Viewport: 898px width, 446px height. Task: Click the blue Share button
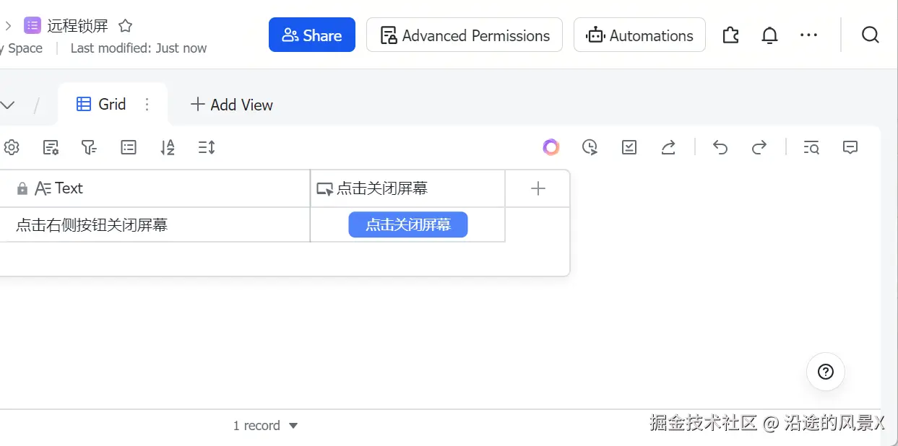(312, 35)
